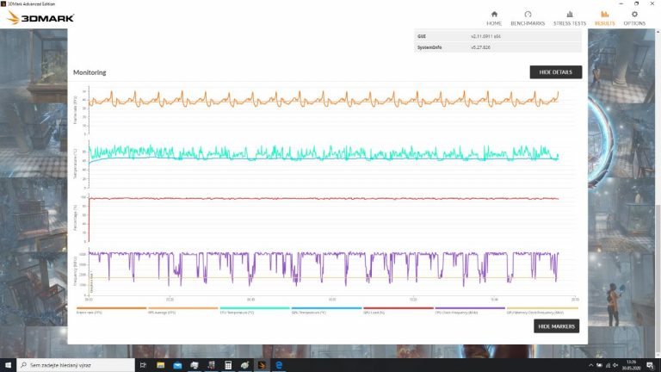The height and width of the screenshot is (372, 661).
Task: Open the Options gear
Action: [633, 17]
